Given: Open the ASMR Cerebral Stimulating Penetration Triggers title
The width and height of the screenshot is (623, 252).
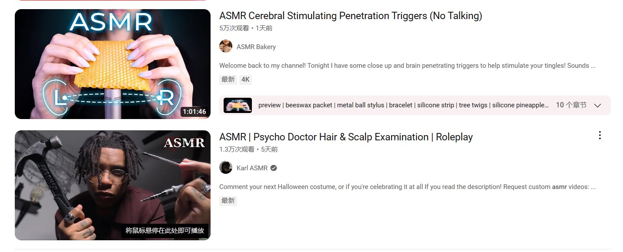Looking at the screenshot, I should pyautogui.click(x=351, y=16).
